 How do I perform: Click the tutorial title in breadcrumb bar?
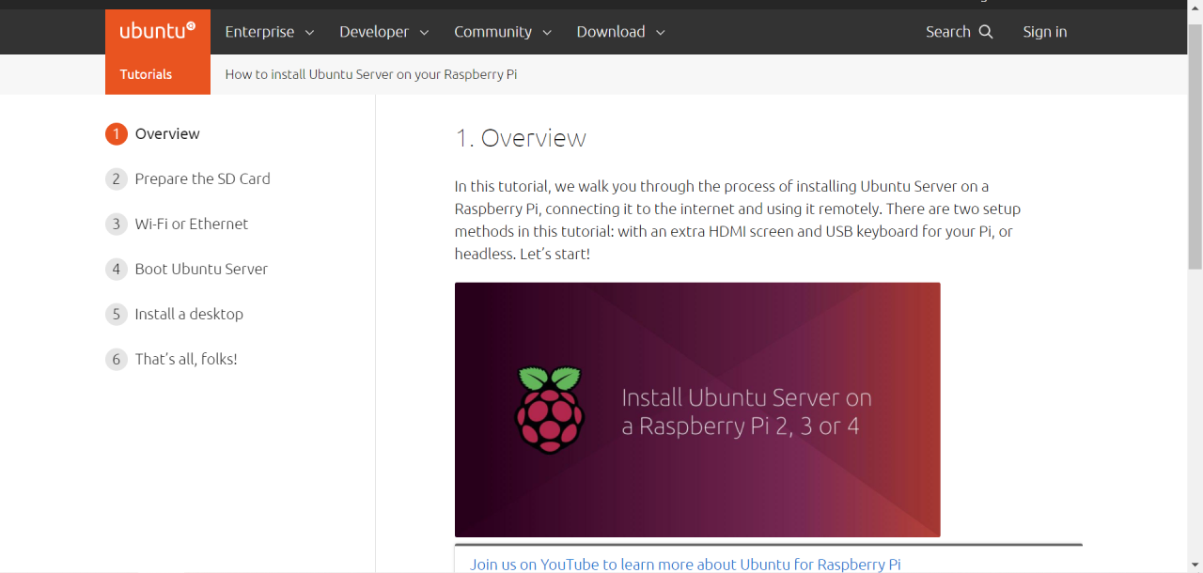click(371, 74)
